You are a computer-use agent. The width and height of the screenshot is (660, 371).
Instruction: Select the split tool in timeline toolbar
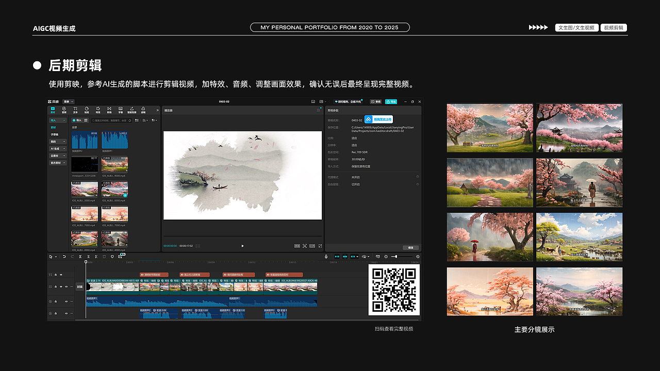[80, 257]
